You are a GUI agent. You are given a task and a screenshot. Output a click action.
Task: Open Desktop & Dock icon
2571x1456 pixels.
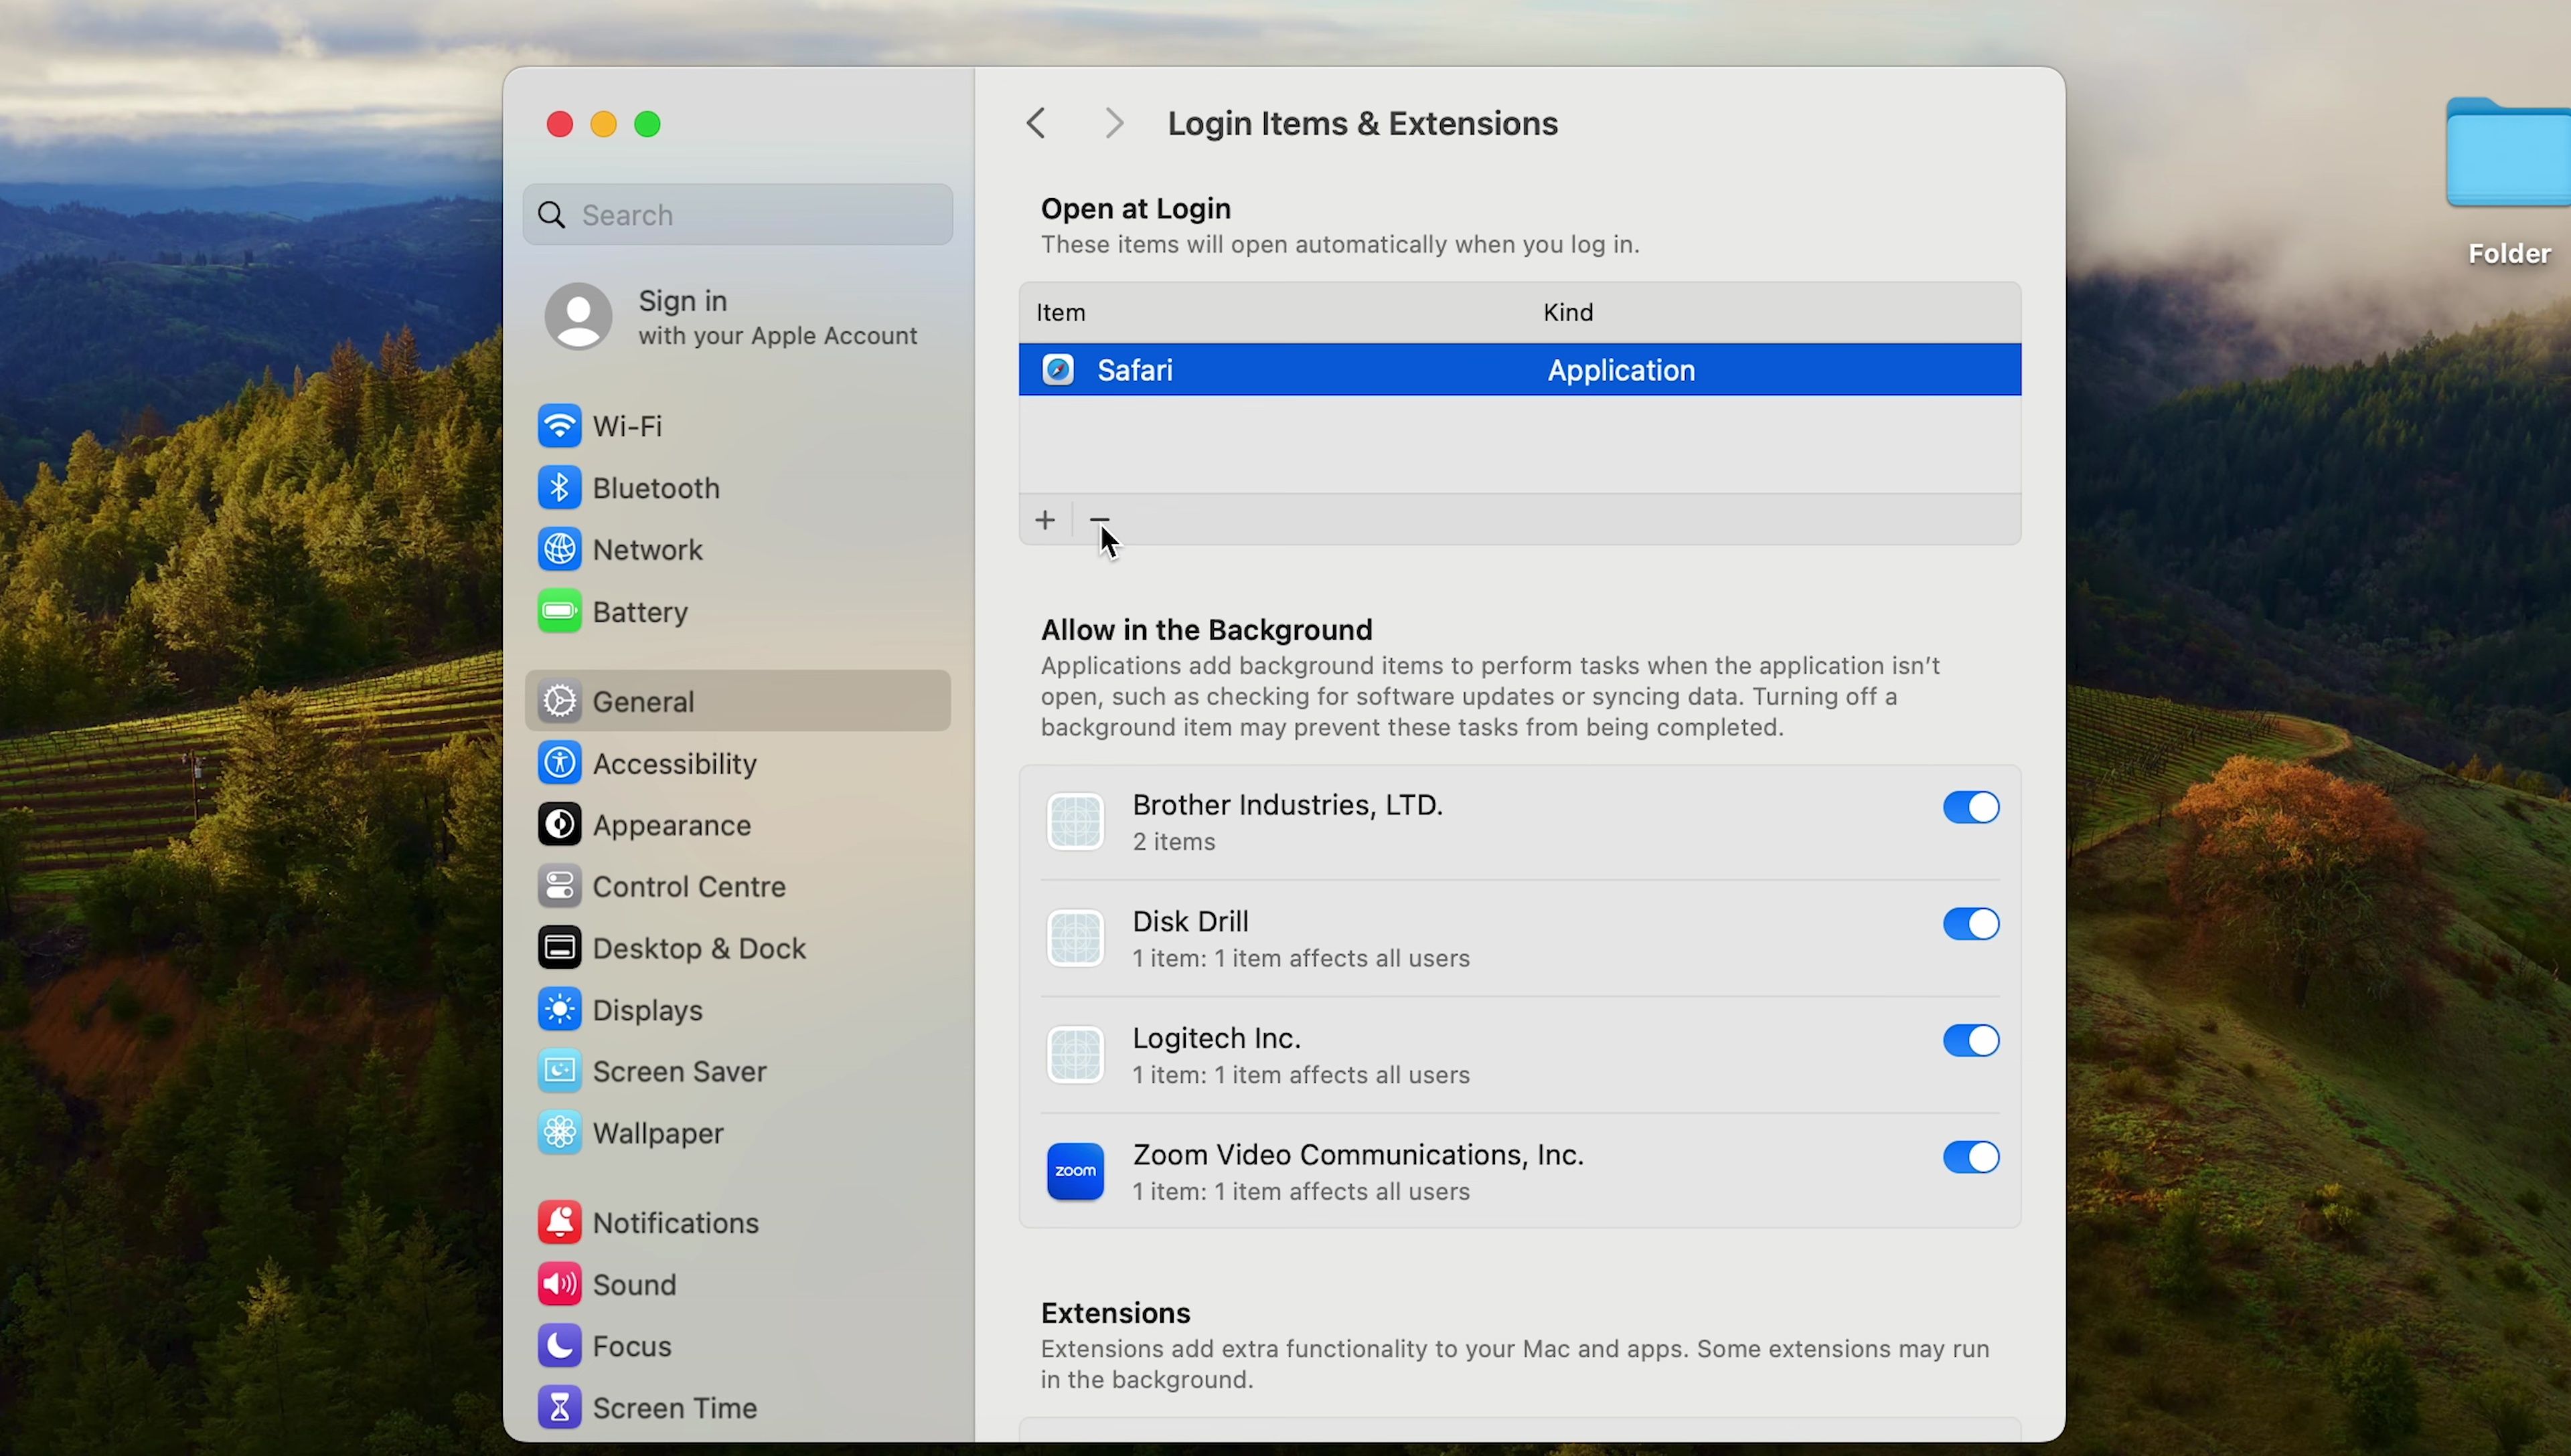click(x=559, y=948)
